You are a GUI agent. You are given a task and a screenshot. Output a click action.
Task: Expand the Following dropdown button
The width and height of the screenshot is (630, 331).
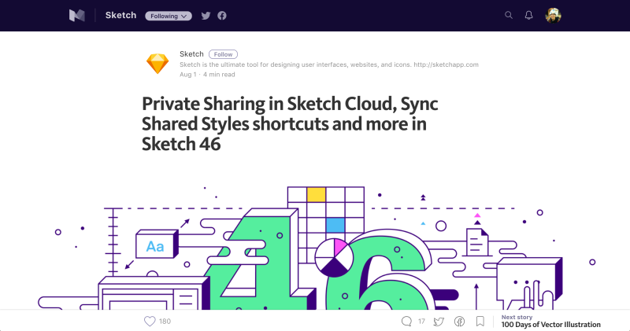(x=169, y=16)
